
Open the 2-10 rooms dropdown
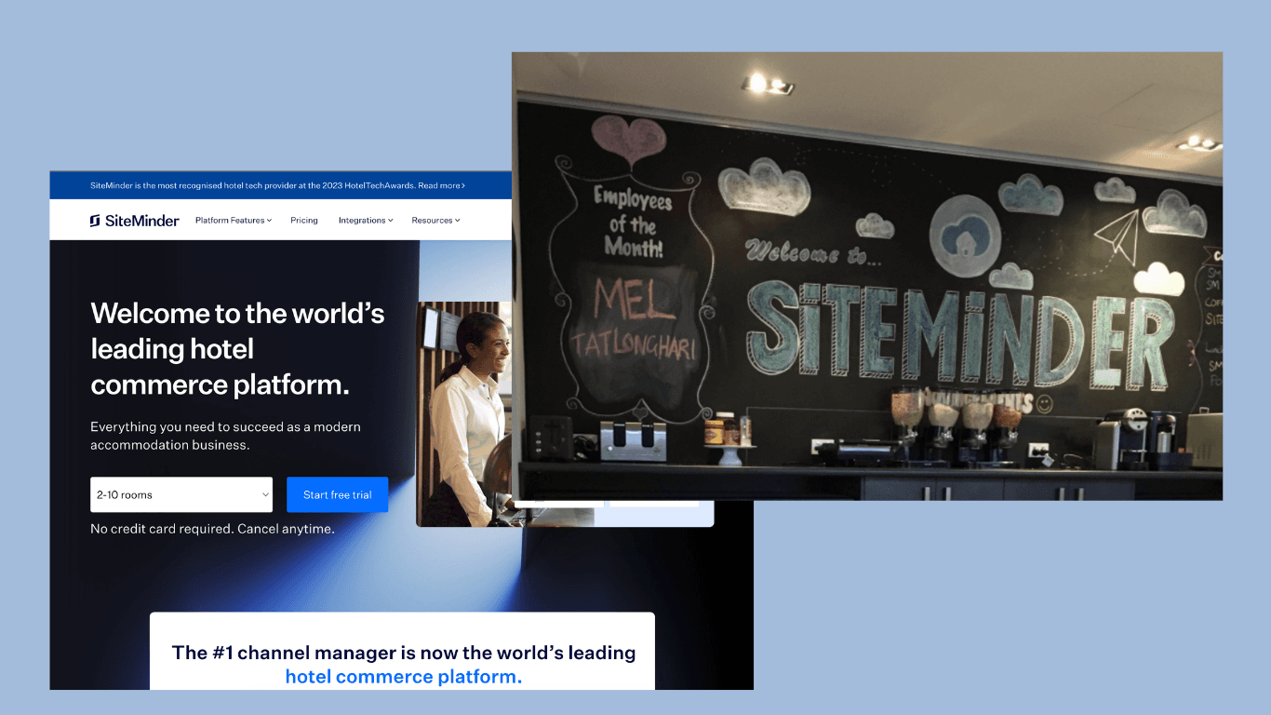(181, 494)
